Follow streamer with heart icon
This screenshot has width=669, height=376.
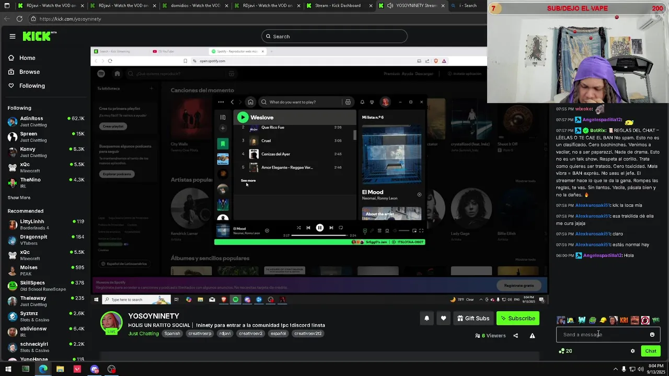click(443, 318)
